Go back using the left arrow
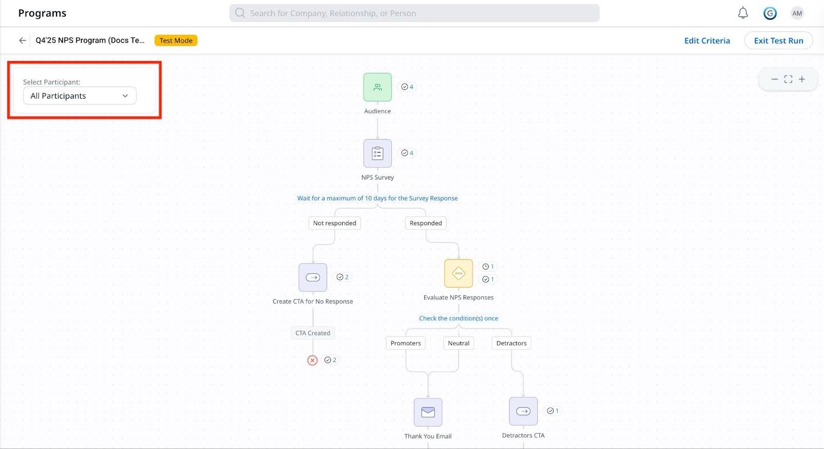The image size is (824, 449). coord(22,41)
